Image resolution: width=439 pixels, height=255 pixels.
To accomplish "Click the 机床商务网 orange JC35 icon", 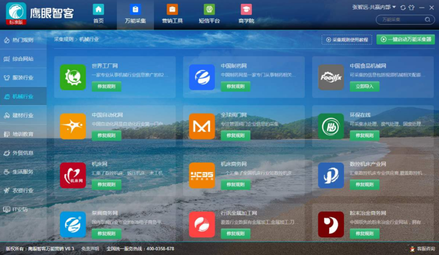I will (202, 176).
